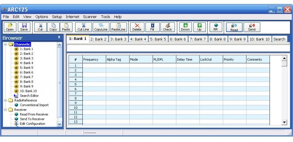The width and height of the screenshot is (293, 142).
Task: Click the PasteLine toolbar icon
Action: pos(118,27)
